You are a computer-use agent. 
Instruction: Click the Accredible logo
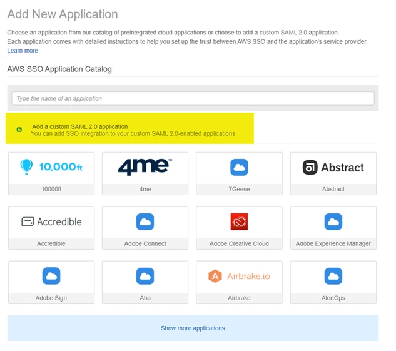(51, 221)
